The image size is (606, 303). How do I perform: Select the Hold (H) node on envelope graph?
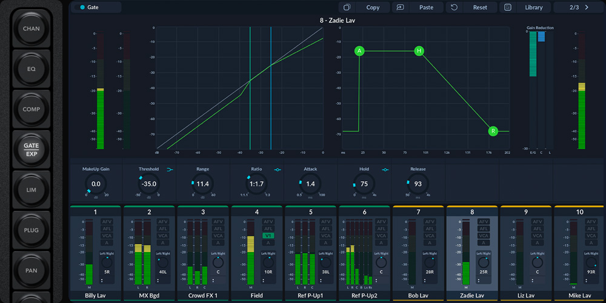[419, 51]
